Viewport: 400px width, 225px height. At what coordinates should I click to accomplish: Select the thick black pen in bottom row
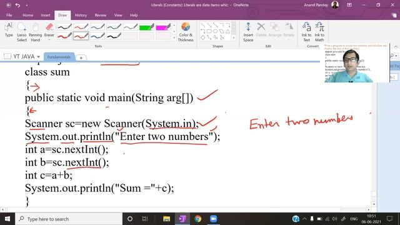[114, 36]
